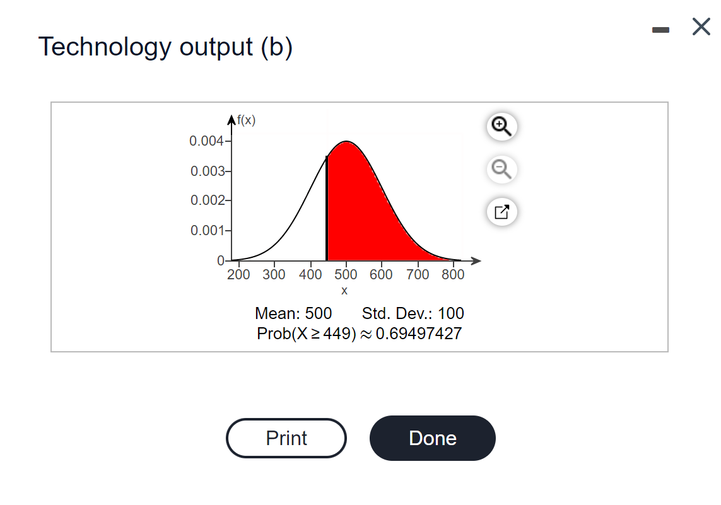This screenshot has height=505, width=721.
Task: Click the external link icon beside the graph
Action: 501,212
